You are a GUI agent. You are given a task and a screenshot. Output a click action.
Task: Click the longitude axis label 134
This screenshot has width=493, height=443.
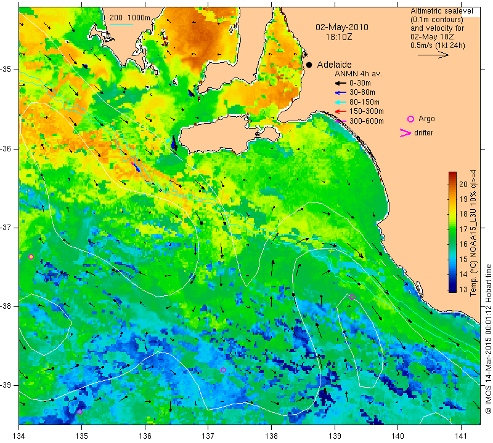click(19, 436)
